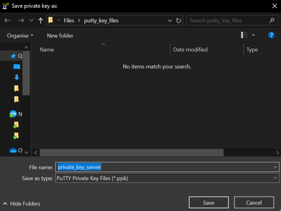The height and width of the screenshot is (211, 281).
Task: Go up one folder level
Action: coord(41,20)
